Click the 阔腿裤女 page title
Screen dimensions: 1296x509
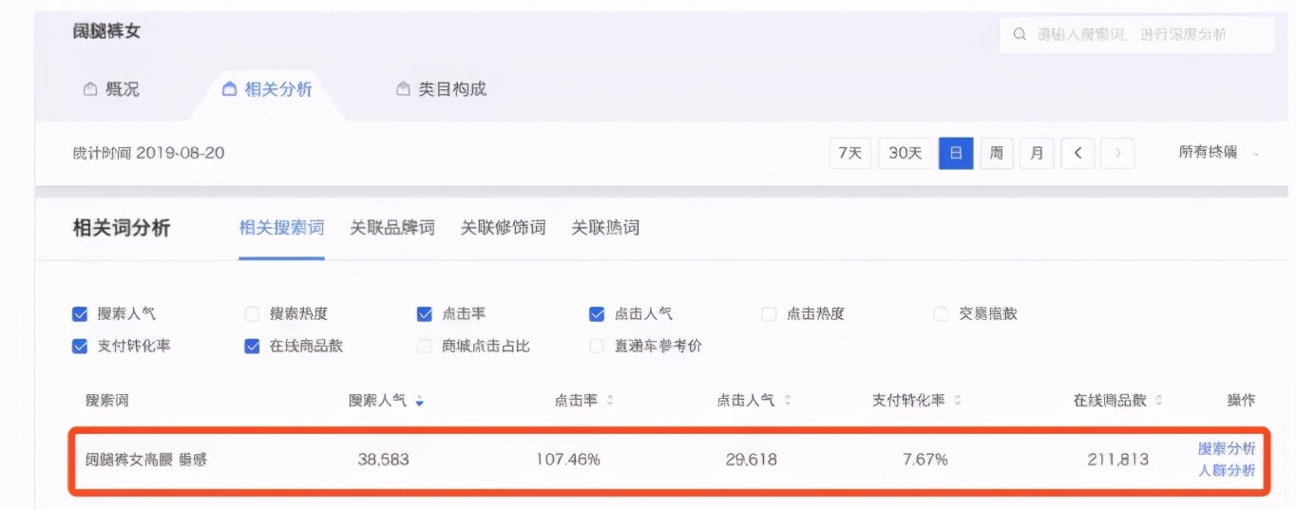pos(106,31)
